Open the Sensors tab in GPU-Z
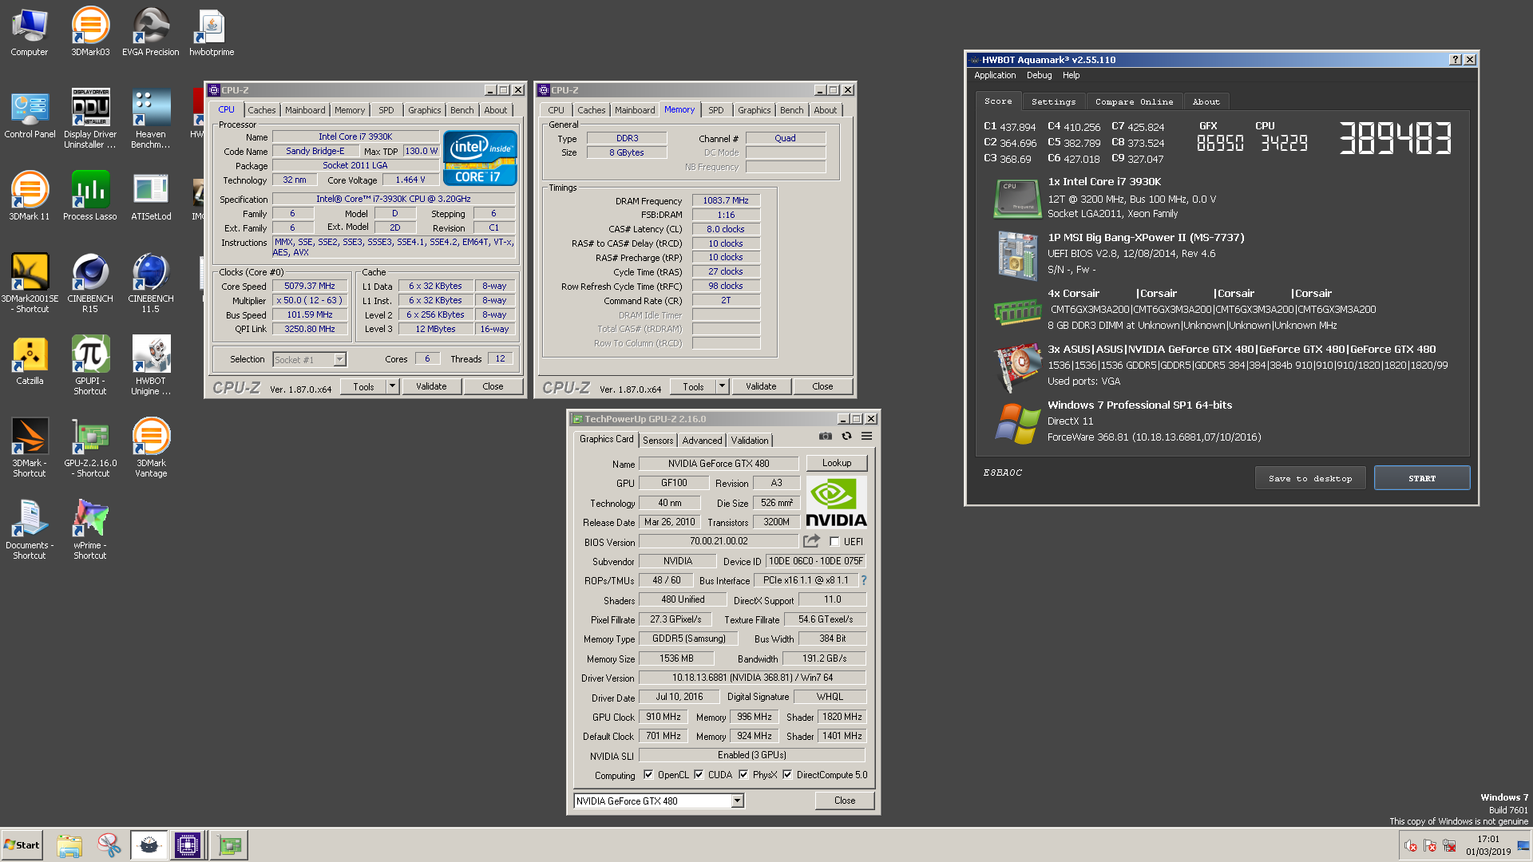 [x=658, y=440]
